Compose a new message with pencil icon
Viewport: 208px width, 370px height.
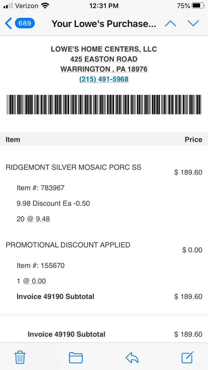click(187, 357)
